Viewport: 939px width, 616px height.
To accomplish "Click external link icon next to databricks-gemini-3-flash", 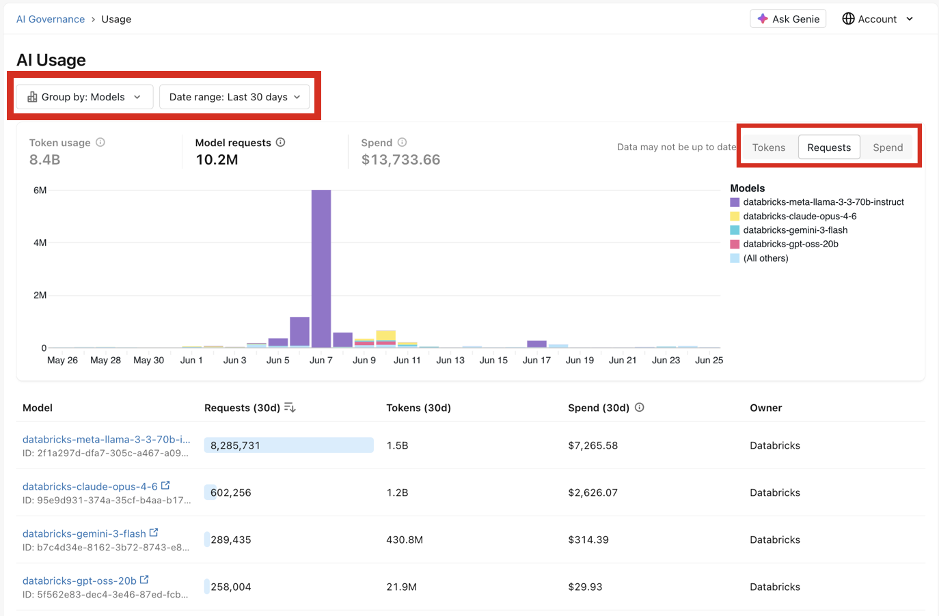I will 154,533.
